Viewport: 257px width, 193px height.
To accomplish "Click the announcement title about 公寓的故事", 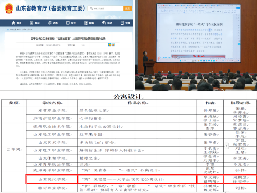I will (x=68, y=39).
